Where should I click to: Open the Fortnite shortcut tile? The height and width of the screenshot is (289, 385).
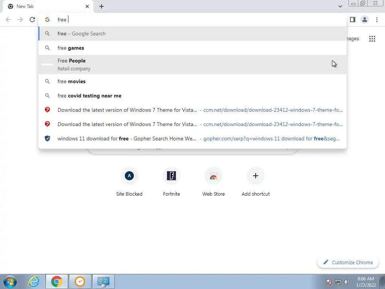click(x=171, y=182)
